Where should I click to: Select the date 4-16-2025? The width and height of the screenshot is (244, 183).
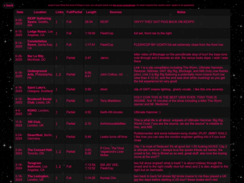[19, 89]
